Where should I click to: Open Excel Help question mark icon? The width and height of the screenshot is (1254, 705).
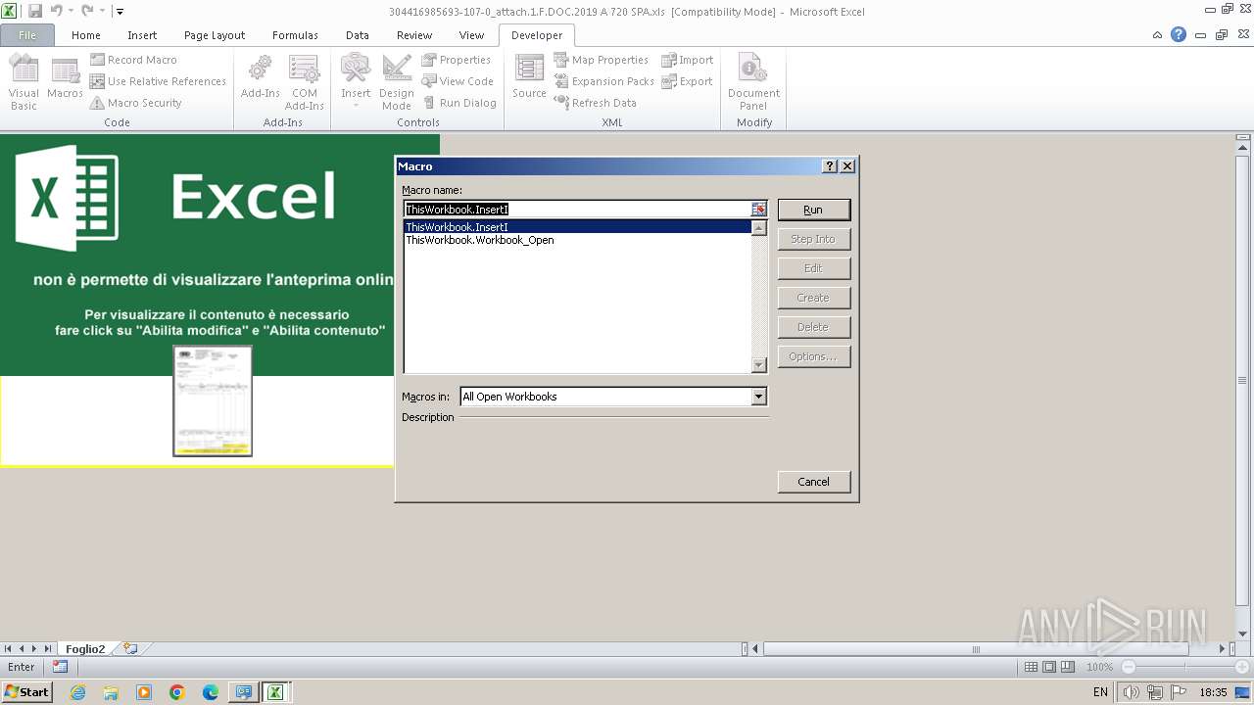click(1179, 35)
